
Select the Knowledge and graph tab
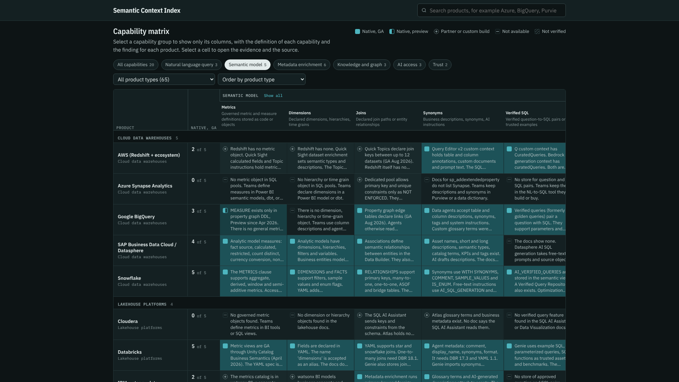pyautogui.click(x=362, y=65)
